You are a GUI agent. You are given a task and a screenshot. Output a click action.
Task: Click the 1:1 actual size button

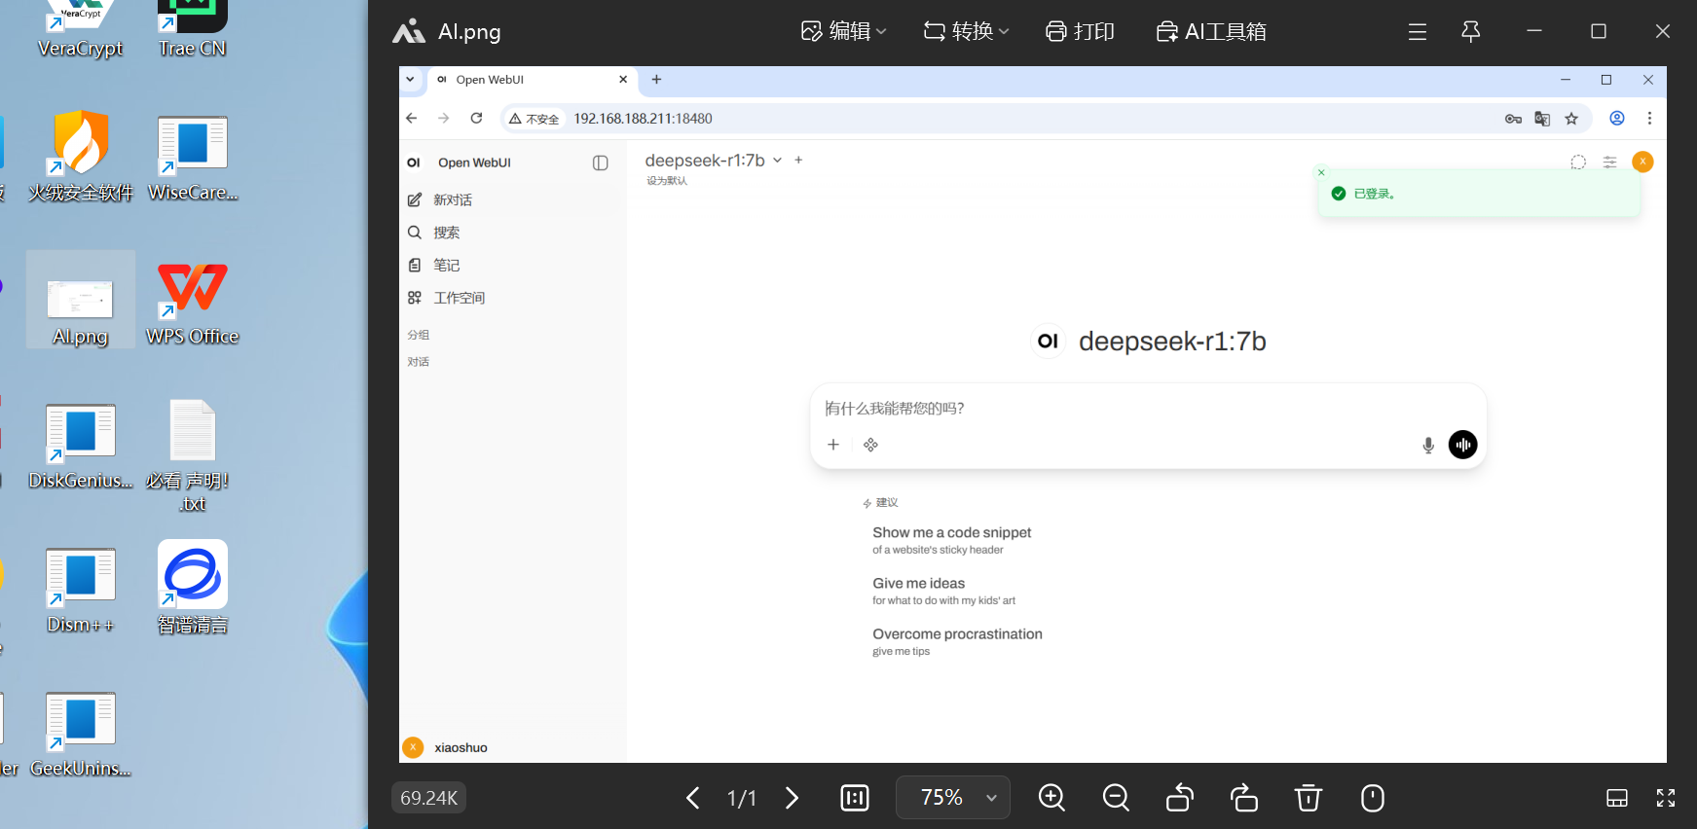tap(855, 798)
